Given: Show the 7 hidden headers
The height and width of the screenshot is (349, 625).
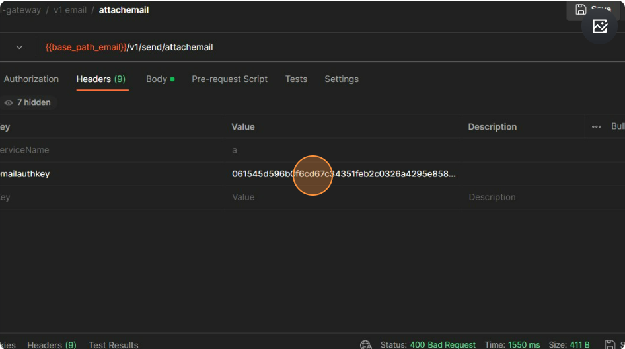Looking at the screenshot, I should [28, 102].
